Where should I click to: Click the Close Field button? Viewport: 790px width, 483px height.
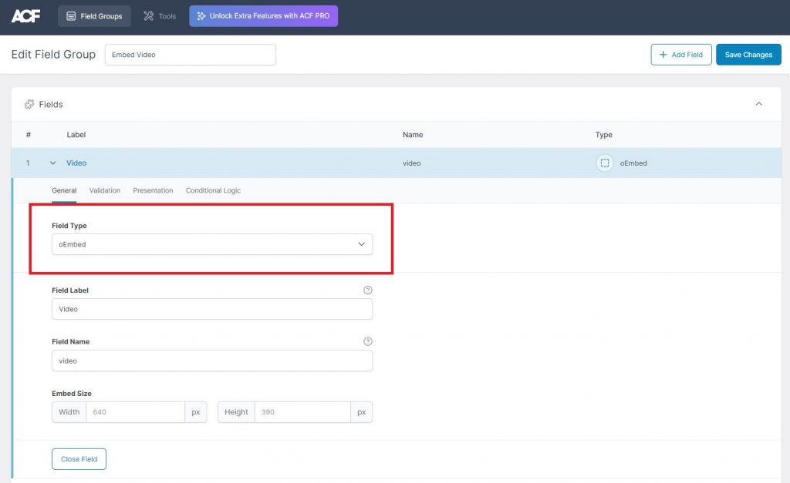[79, 459]
